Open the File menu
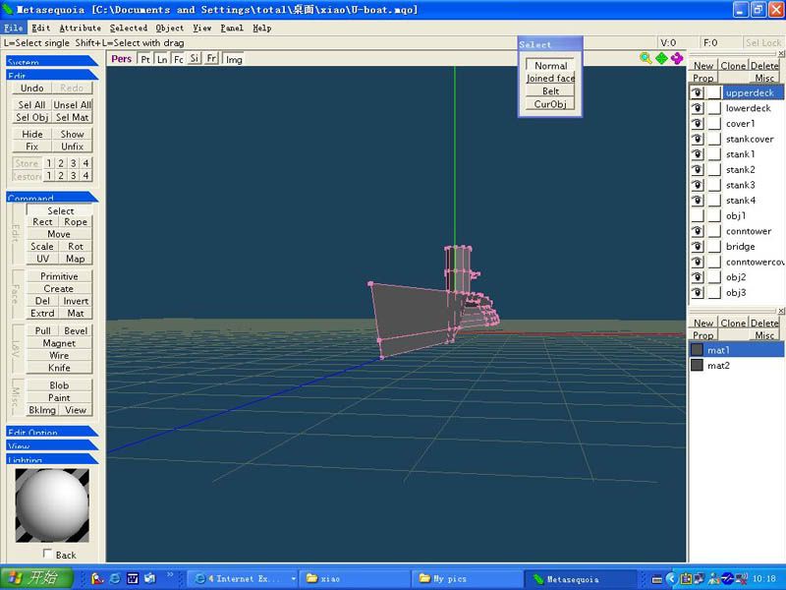Viewport: 786px width, 590px height. (14, 29)
